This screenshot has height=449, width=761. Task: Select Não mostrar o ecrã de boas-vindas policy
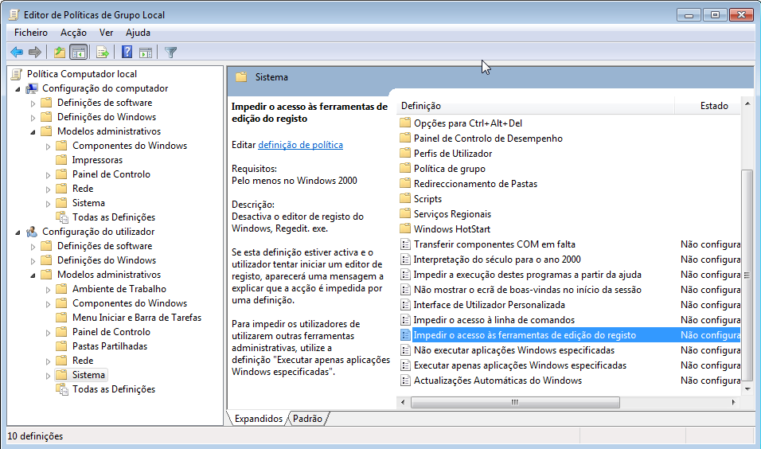pos(528,290)
